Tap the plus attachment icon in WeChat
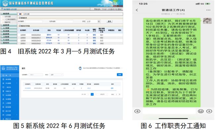This screenshot has width=215, height=129. pyautogui.click(x=209, y=111)
